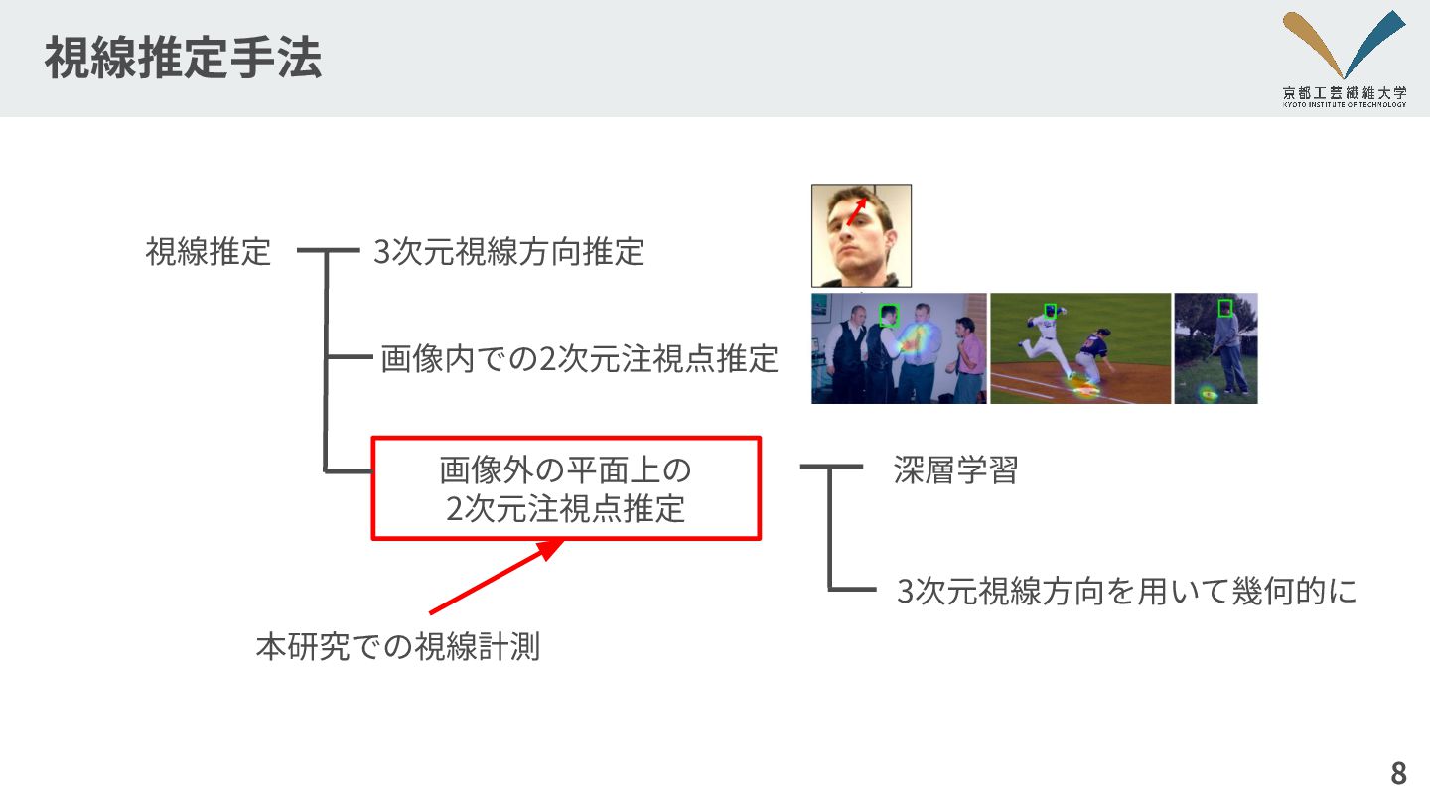Image resolution: width=1430 pixels, height=804 pixels.
Task: Click the standing person heatmap image
Action: click(1215, 348)
